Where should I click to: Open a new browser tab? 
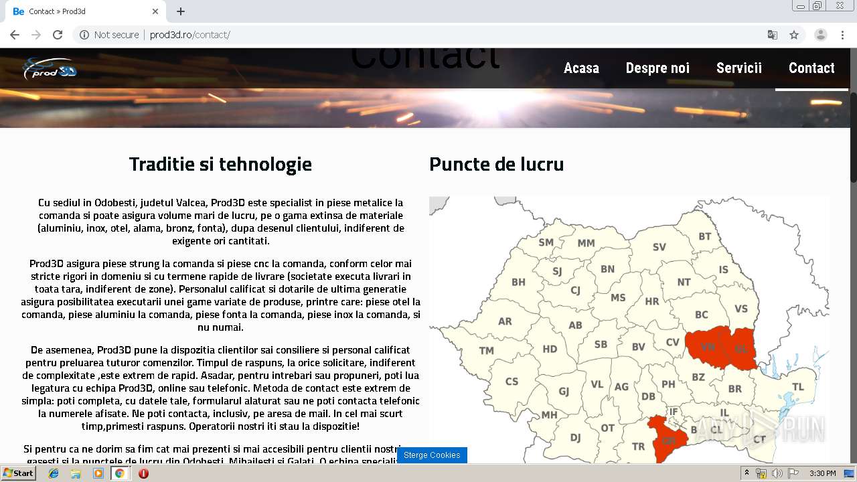click(x=181, y=11)
